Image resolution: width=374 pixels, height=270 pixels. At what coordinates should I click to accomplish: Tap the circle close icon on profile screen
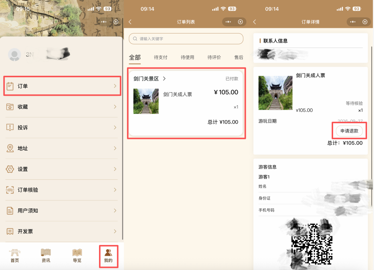(116, 22)
